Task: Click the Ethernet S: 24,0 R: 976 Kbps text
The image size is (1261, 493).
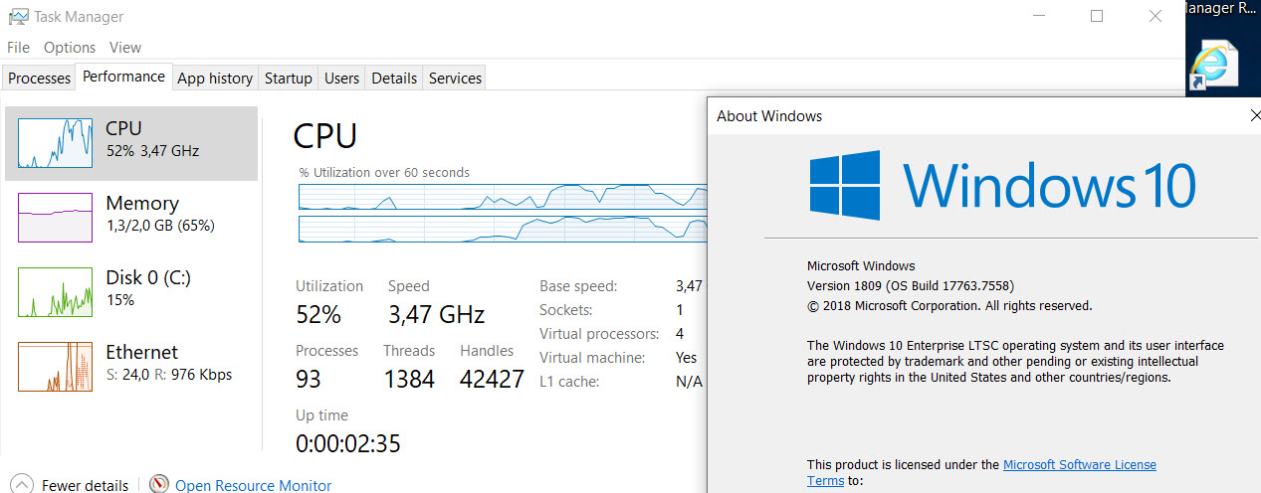Action: (169, 375)
